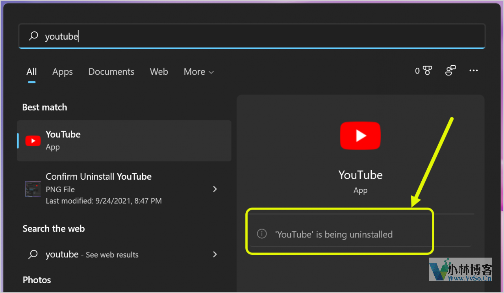Viewport: 504px width, 293px height.
Task: Click the info icon beside uninstall message
Action: click(262, 234)
